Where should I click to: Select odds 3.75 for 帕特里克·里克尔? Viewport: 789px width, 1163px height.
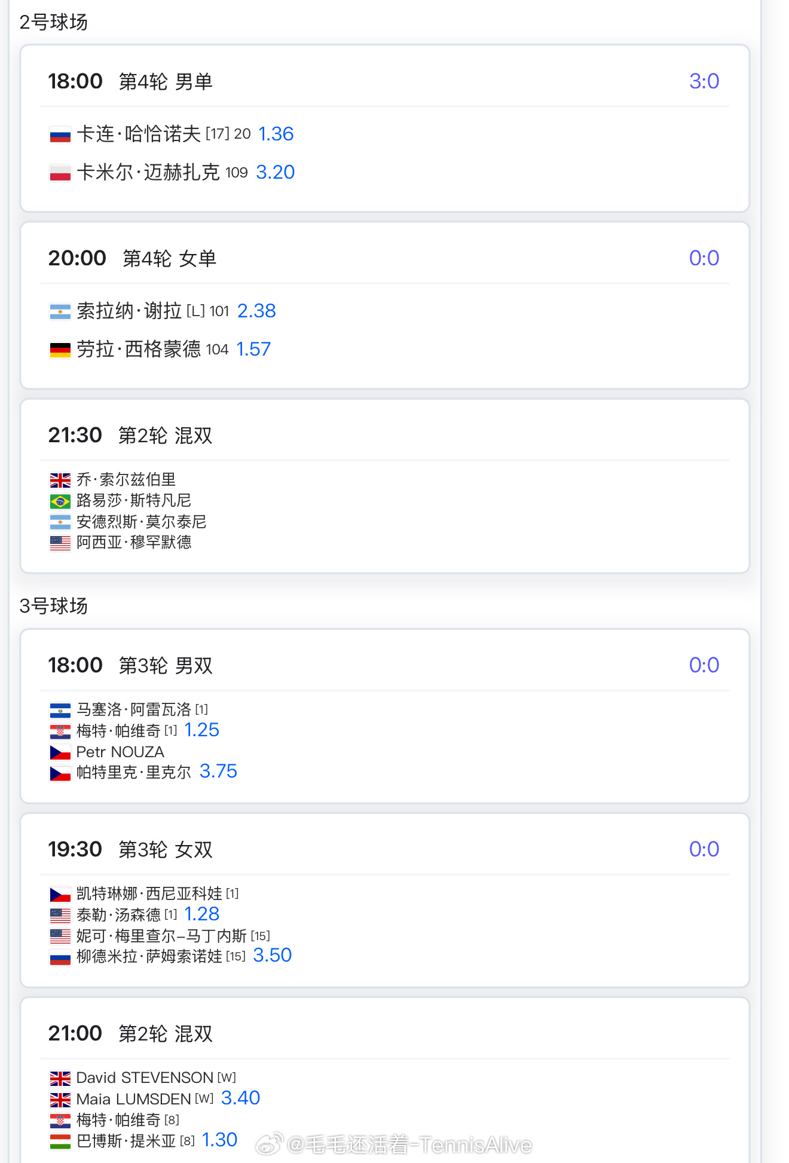click(x=218, y=772)
